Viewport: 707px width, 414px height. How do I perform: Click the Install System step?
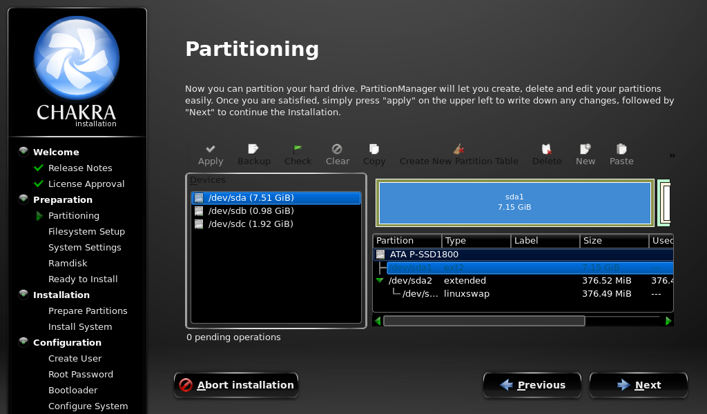click(x=80, y=326)
